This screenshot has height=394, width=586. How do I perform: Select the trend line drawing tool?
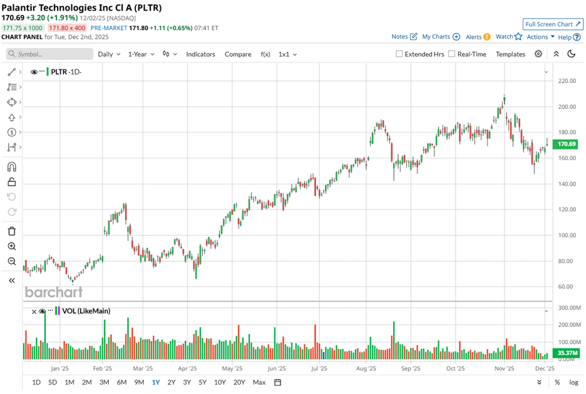pos(12,73)
